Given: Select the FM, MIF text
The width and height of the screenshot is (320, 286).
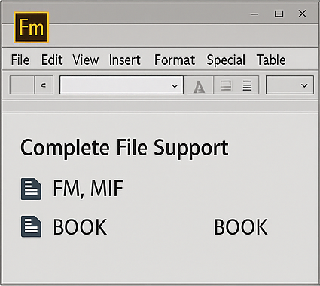Looking at the screenshot, I should pyautogui.click(x=88, y=189).
